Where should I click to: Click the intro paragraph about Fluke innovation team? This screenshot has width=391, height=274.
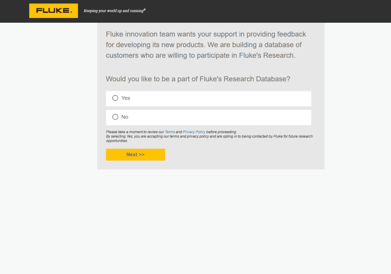[x=206, y=45]
